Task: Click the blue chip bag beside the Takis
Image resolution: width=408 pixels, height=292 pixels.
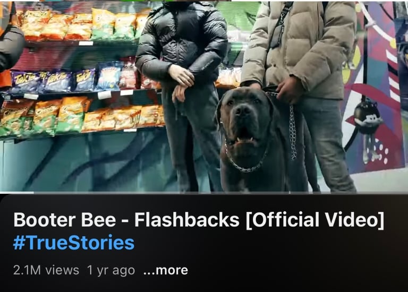Action: click(x=109, y=76)
